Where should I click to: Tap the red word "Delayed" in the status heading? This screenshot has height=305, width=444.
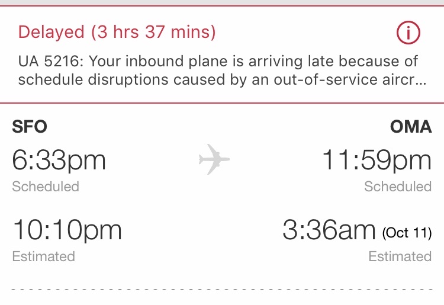[52, 32]
